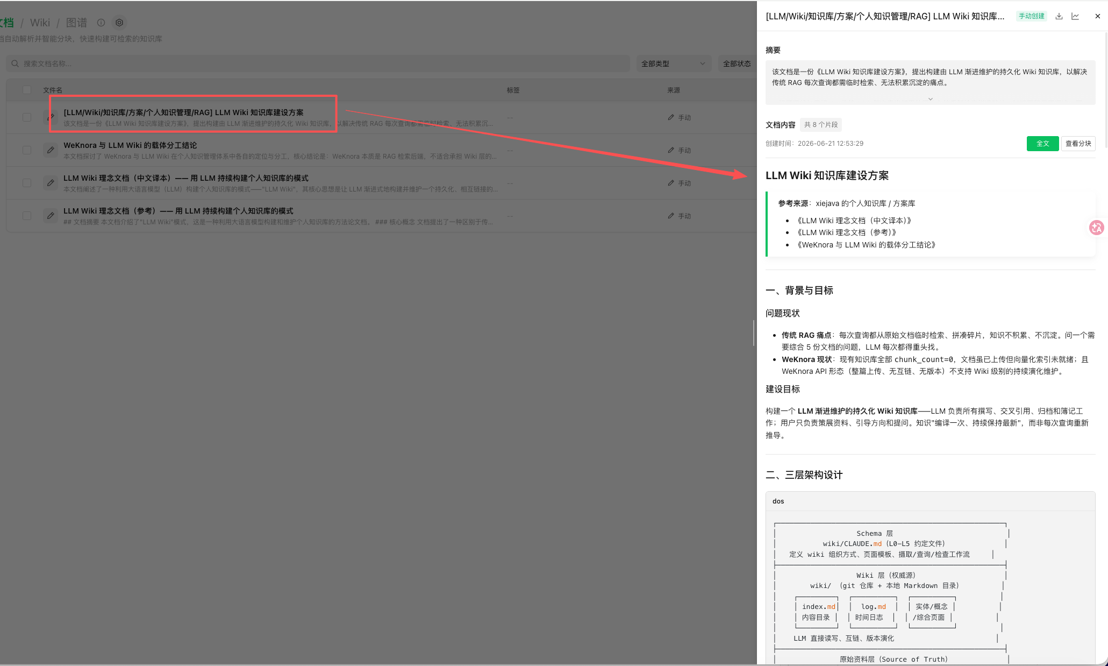Click the 手动 source marker on the 中文译本 row
This screenshot has width=1108, height=666.
pyautogui.click(x=680, y=183)
